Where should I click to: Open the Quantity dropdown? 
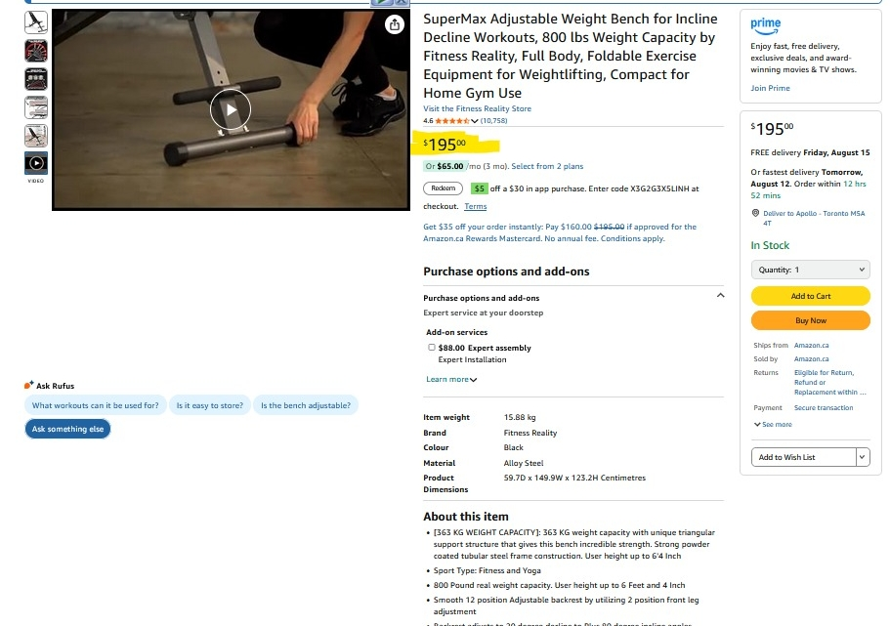point(810,270)
